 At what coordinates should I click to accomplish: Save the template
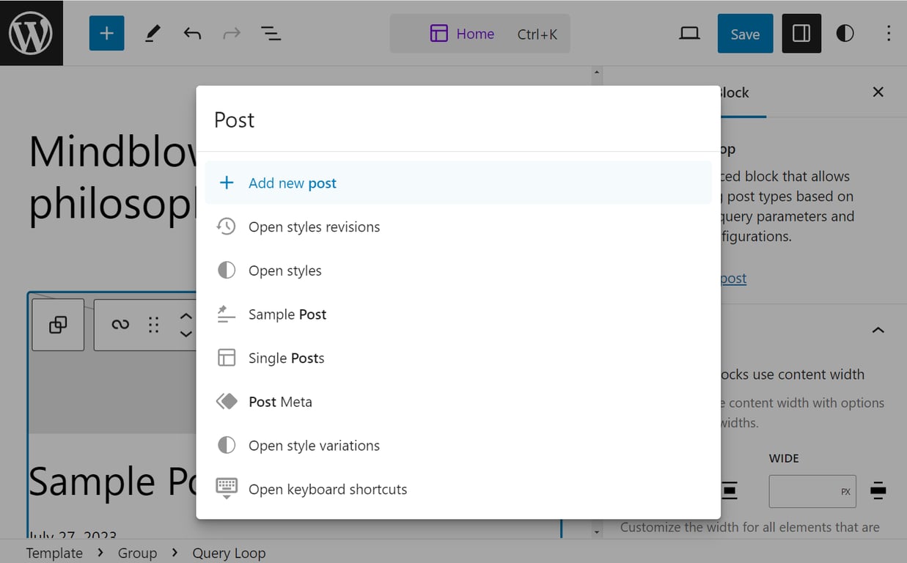coord(745,33)
